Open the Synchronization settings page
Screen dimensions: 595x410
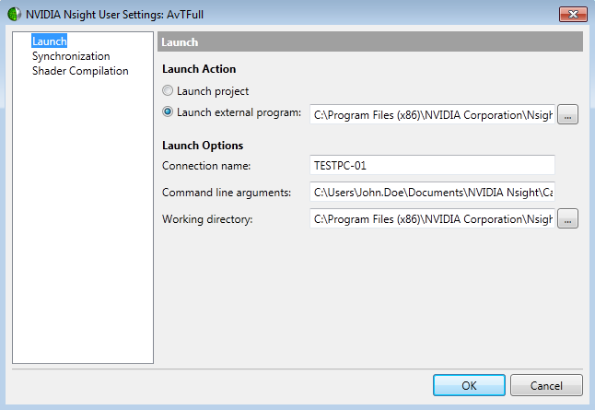point(71,56)
